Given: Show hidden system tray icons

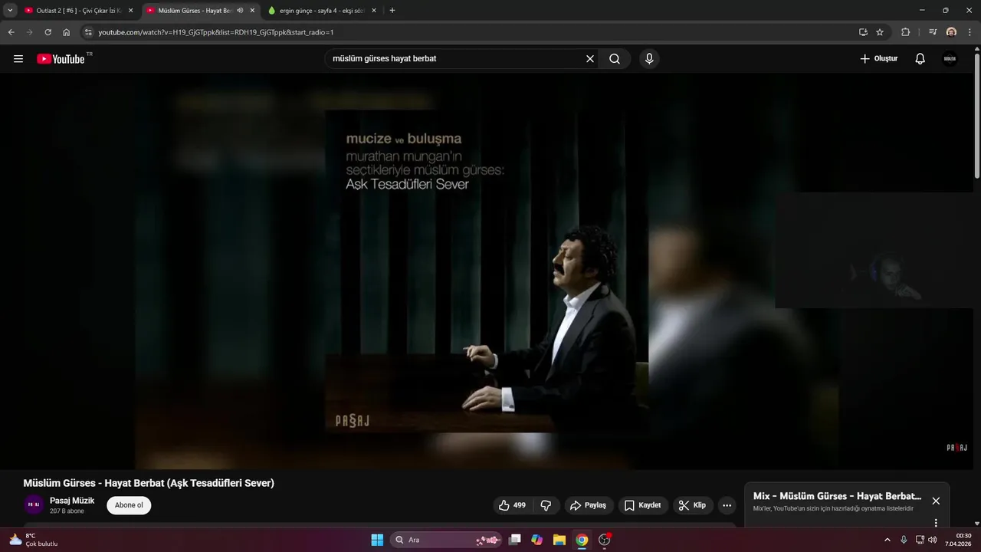Looking at the screenshot, I should pos(887,540).
